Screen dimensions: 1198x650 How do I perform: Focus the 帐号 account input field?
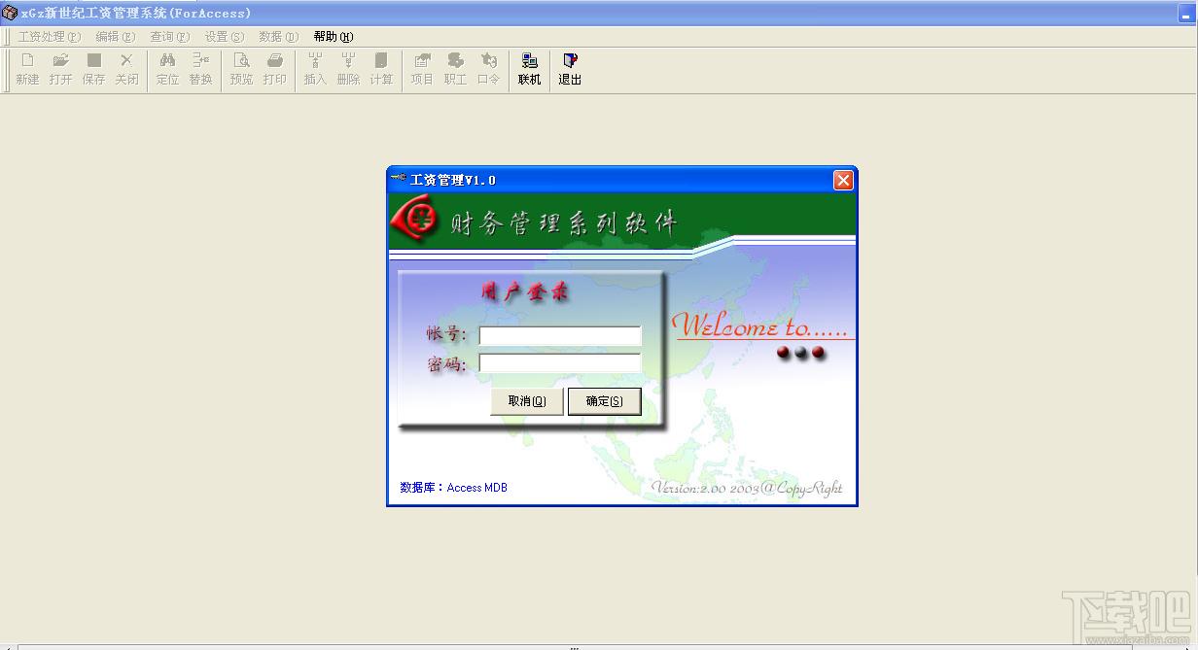pos(560,335)
